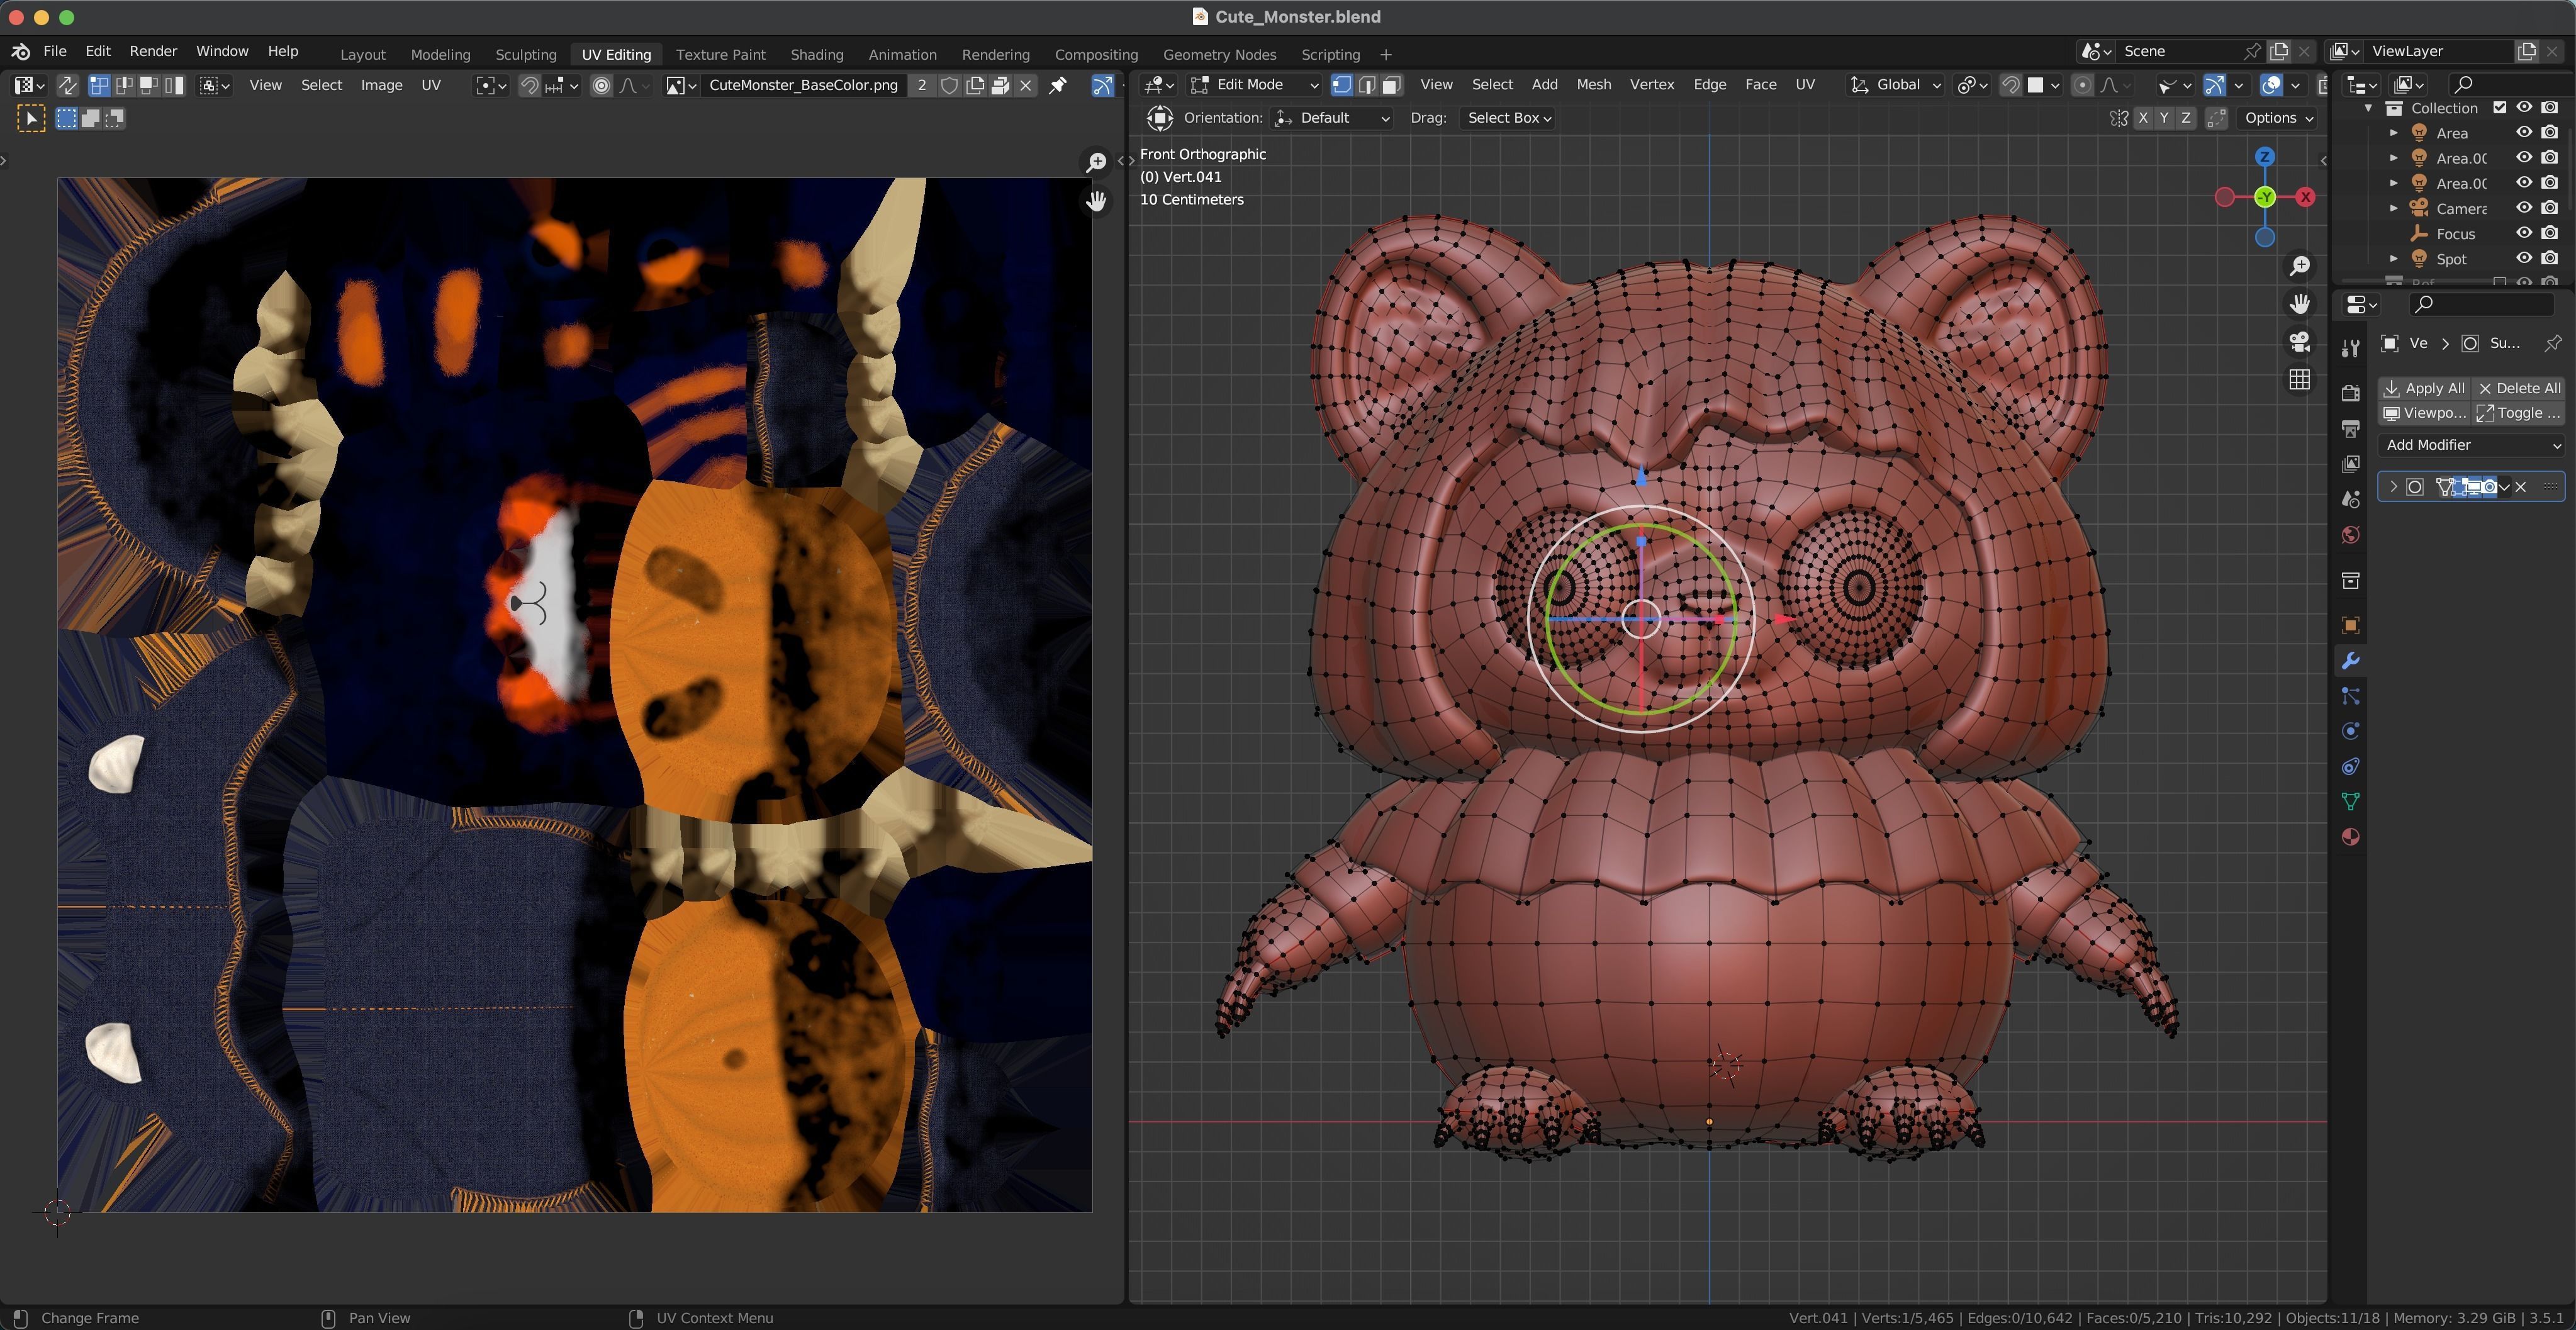Click the UV editor zoom magnifier icon
2576x1330 pixels.
1096,162
